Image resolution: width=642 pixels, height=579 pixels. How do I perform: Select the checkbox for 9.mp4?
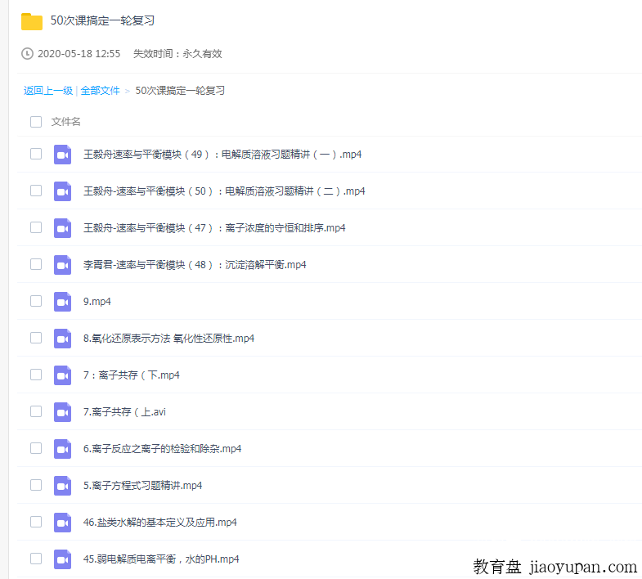pos(36,301)
